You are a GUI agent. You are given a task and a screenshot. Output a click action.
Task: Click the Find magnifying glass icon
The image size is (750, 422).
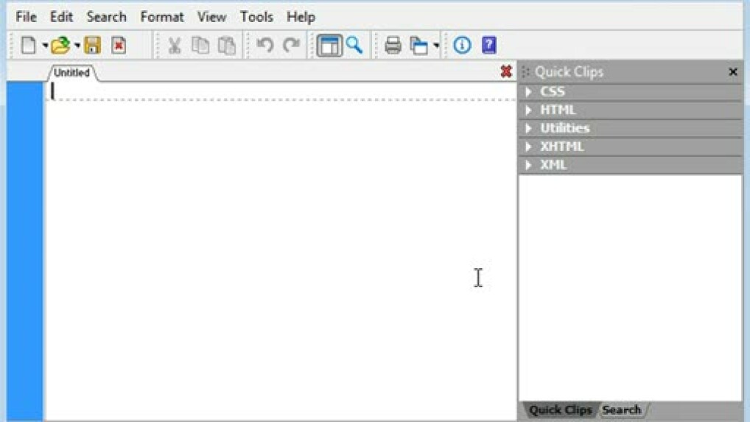[x=355, y=46]
